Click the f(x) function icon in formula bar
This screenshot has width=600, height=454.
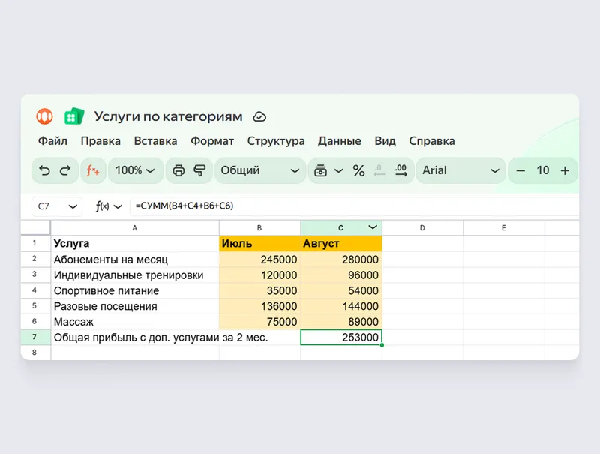click(x=102, y=206)
